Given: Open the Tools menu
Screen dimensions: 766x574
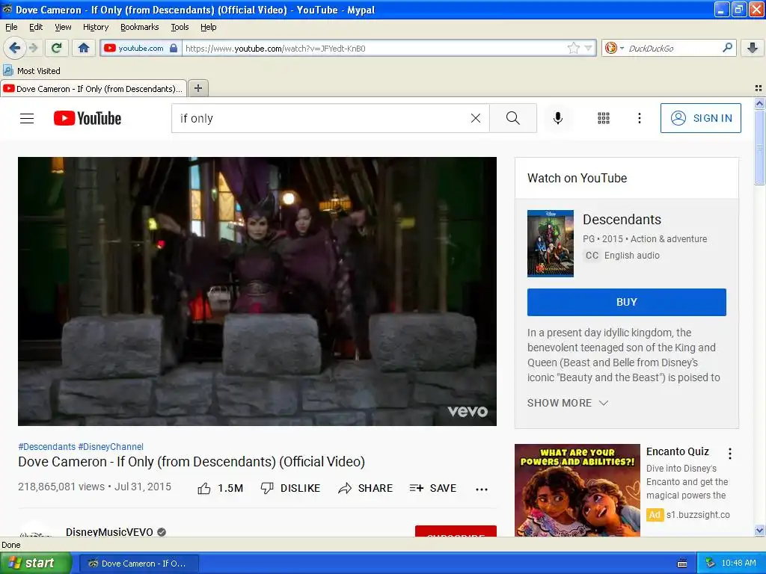Looking at the screenshot, I should [180, 27].
